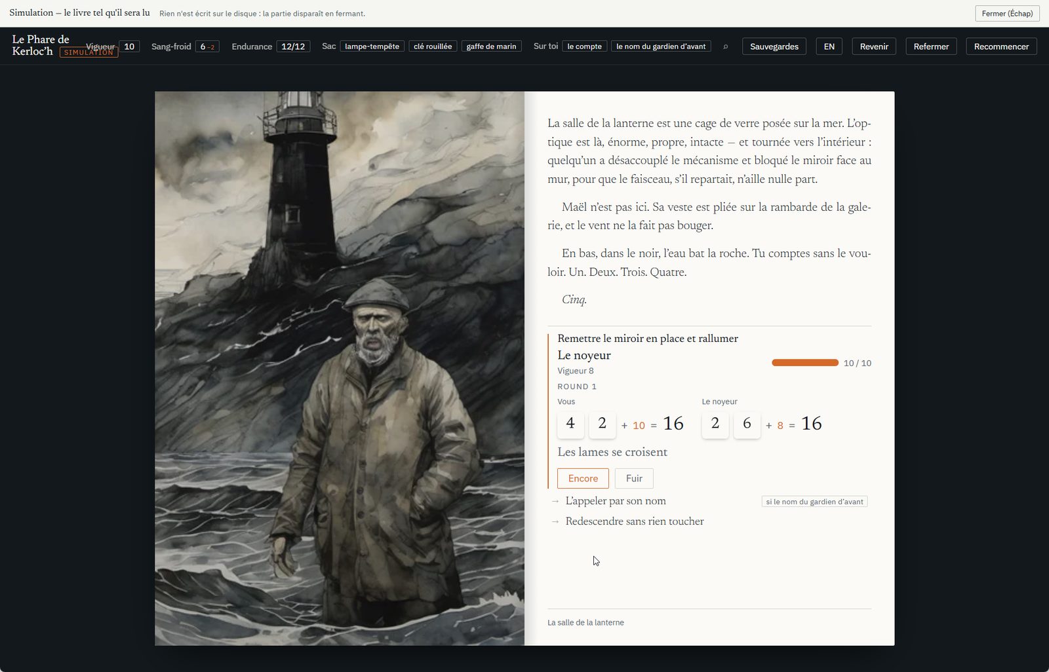Click the SIMULATION badge under the title

point(89,52)
